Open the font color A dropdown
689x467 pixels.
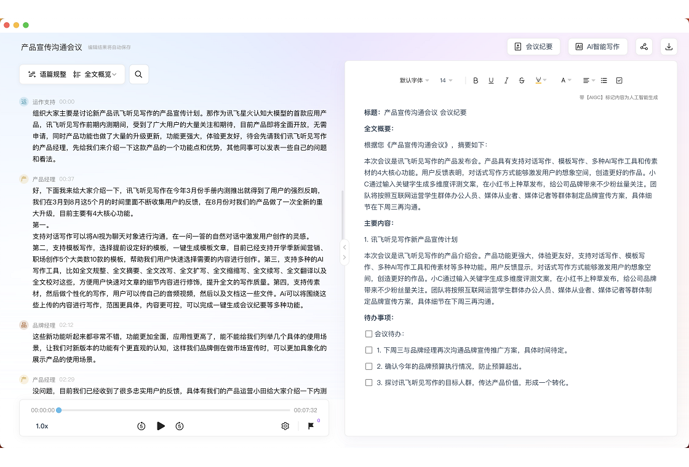[566, 80]
